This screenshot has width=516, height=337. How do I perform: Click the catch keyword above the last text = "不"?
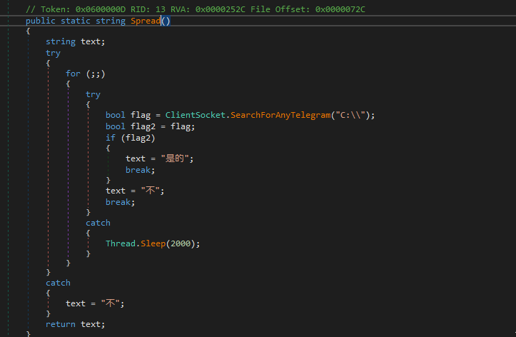click(x=58, y=283)
